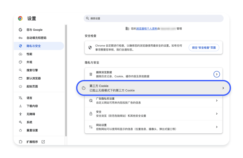Click the browser window icon for 默认浏览器
The height and width of the screenshot is (158, 243).
20,78
